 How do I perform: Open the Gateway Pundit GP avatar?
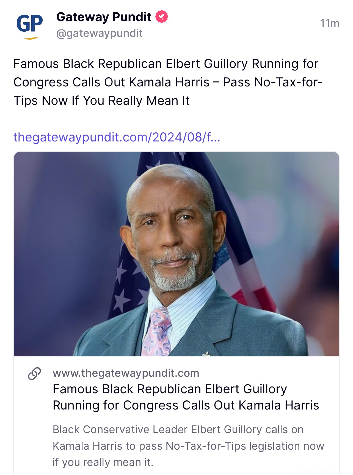(x=30, y=25)
